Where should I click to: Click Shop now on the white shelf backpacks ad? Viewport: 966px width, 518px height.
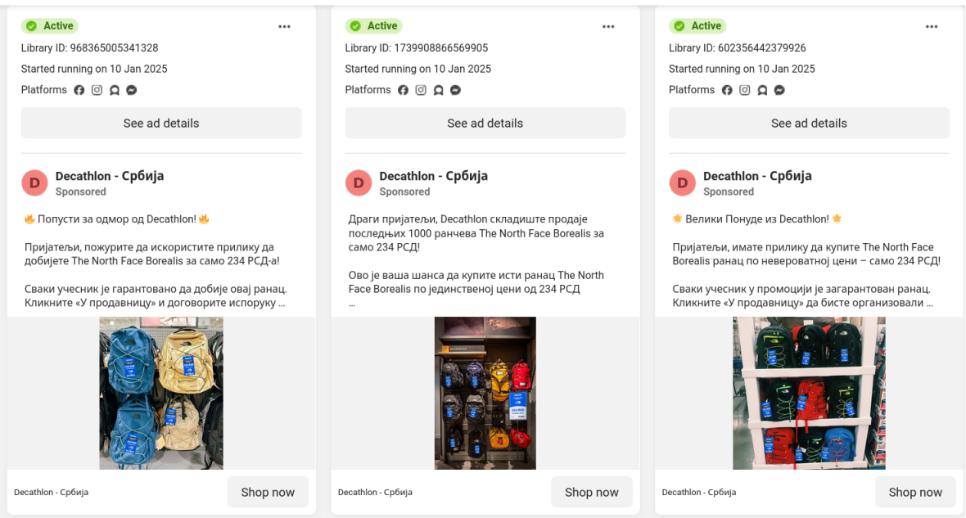click(915, 492)
